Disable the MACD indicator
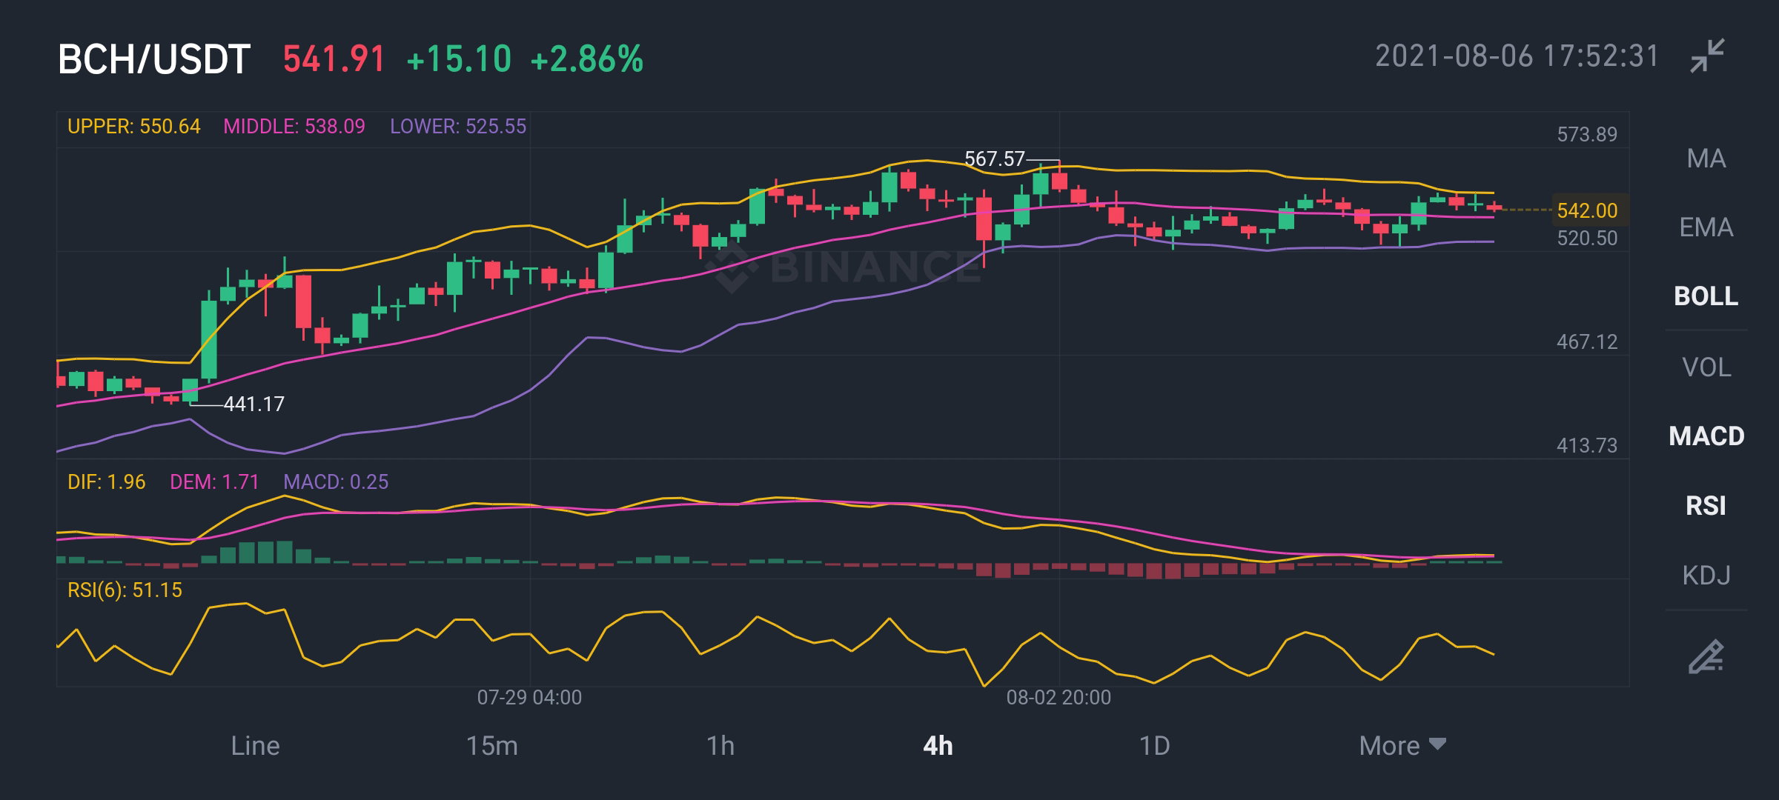1779x800 pixels. (x=1706, y=436)
